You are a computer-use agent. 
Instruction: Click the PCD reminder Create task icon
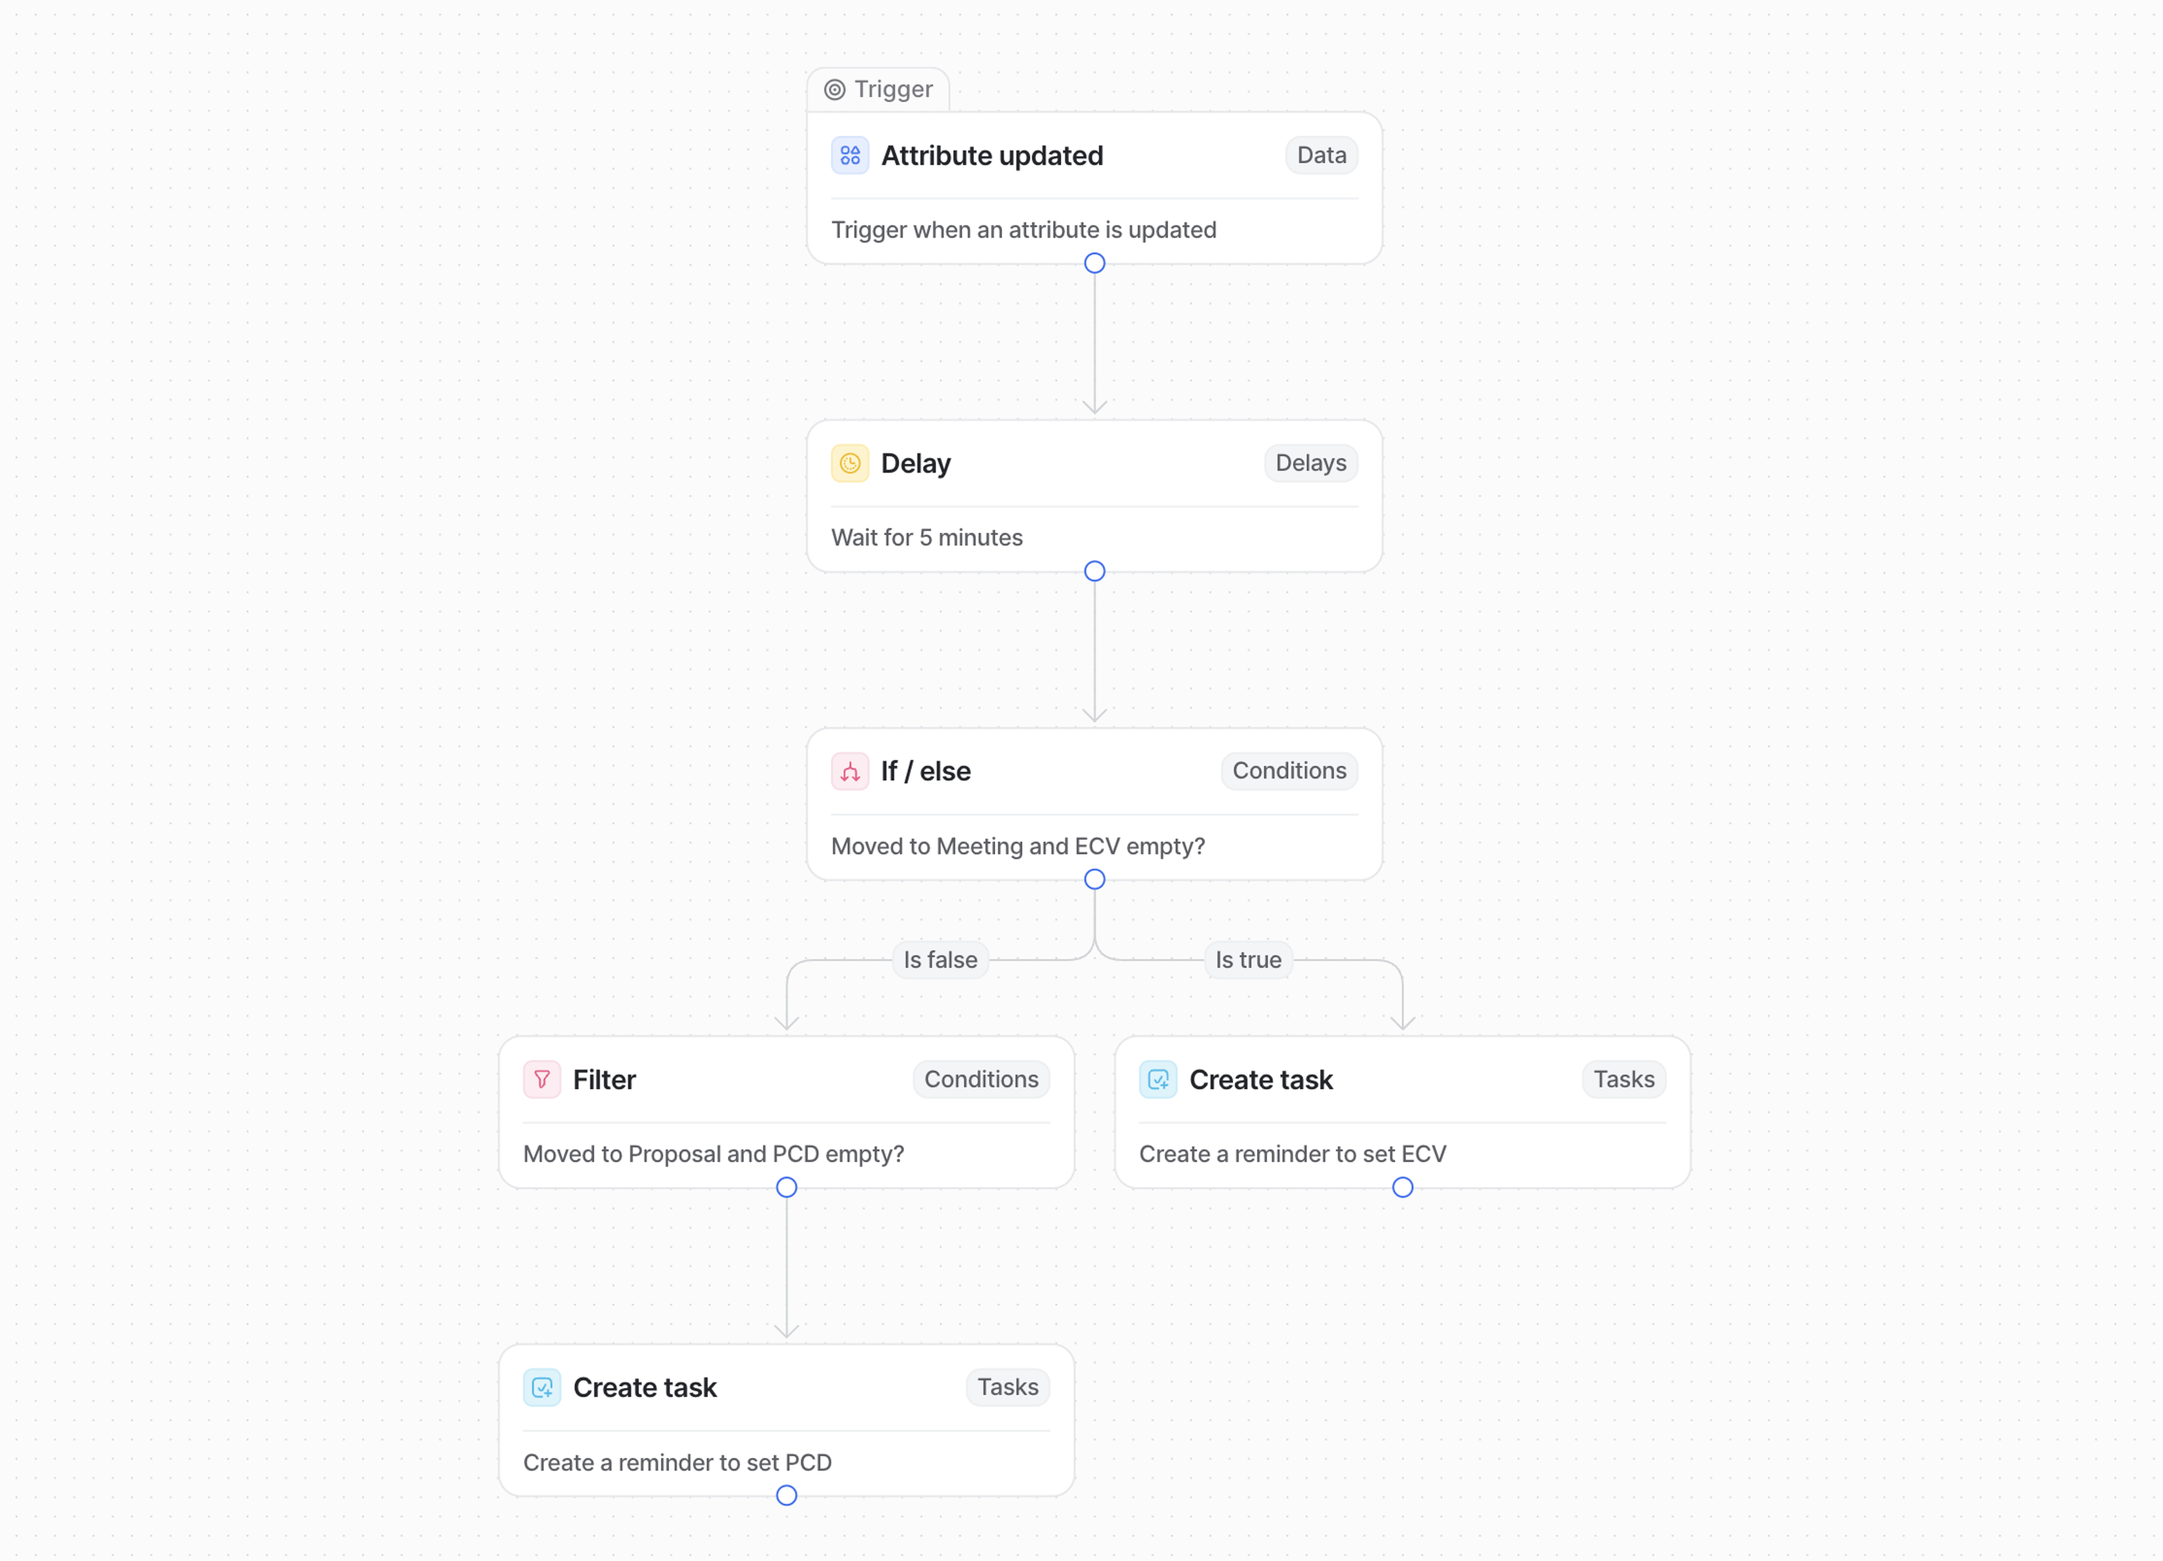542,1387
